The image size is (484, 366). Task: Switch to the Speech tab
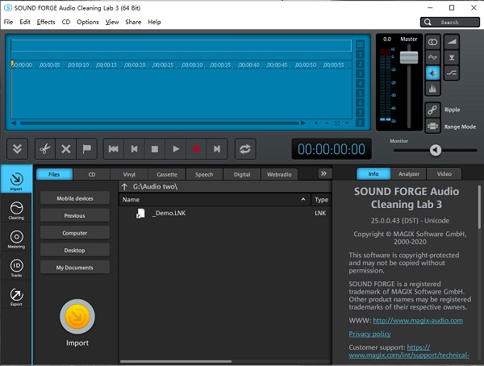pos(204,174)
